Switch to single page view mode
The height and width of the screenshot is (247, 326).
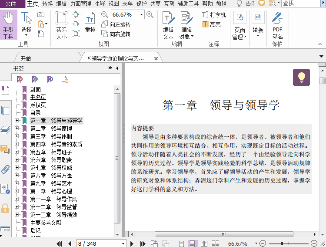coord(182,244)
